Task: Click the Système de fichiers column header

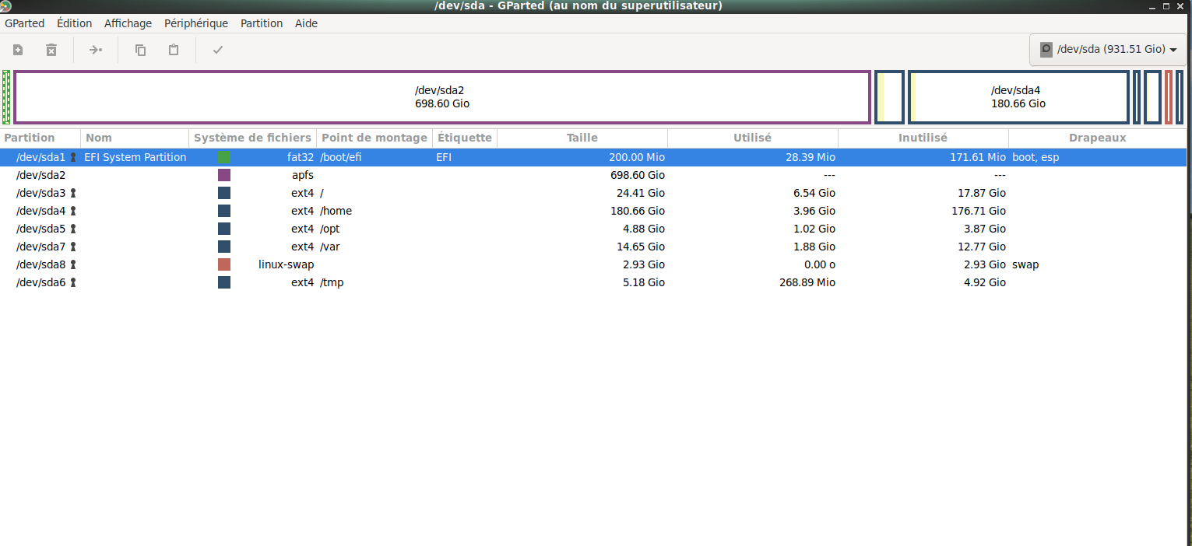Action: pyautogui.click(x=253, y=138)
